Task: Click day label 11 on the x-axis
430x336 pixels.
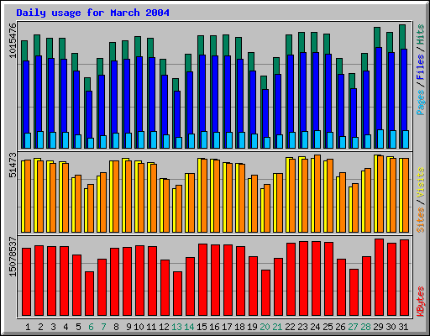Action: coord(151,327)
